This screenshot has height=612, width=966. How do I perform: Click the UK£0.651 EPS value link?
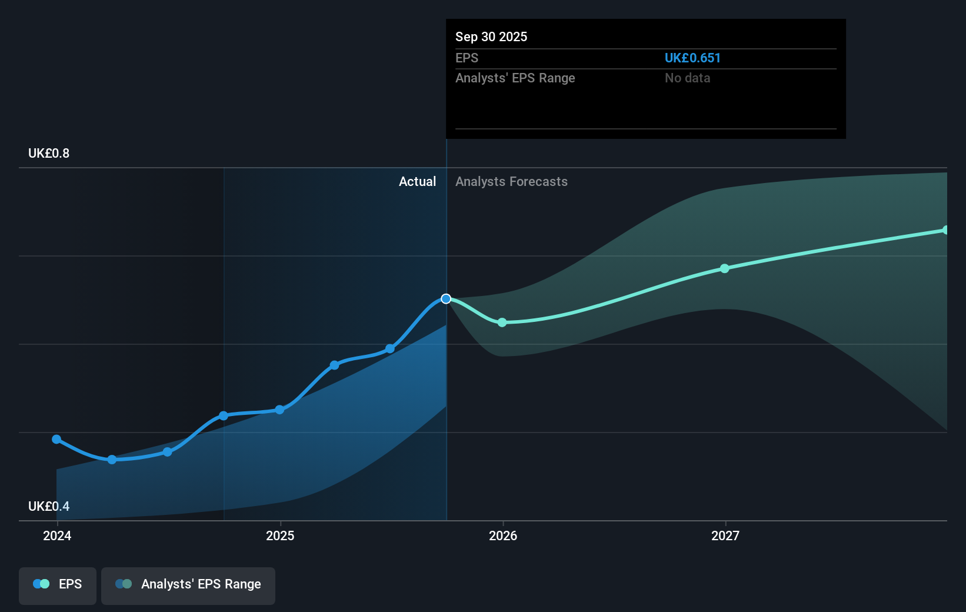click(693, 58)
